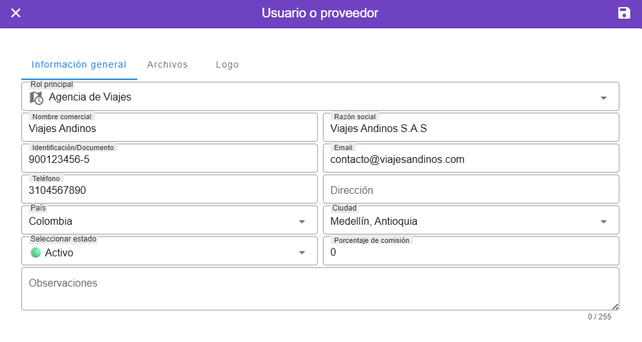Viewport: 642px width, 342px height.
Task: Close the Usuario o proveedor dialog
Action: pos(16,14)
